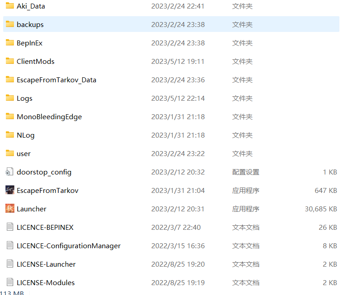Screen dimensions: 361x295
Task: Click the ClientMods folder icon
Action: [x=10, y=61]
